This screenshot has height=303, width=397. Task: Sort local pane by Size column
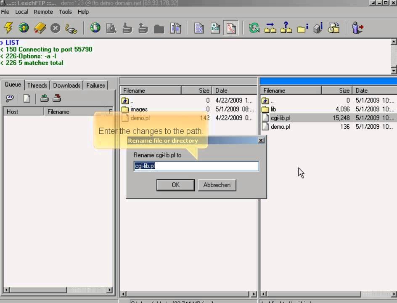(x=197, y=90)
